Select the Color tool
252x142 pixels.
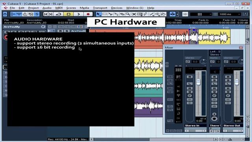coord(163,14)
